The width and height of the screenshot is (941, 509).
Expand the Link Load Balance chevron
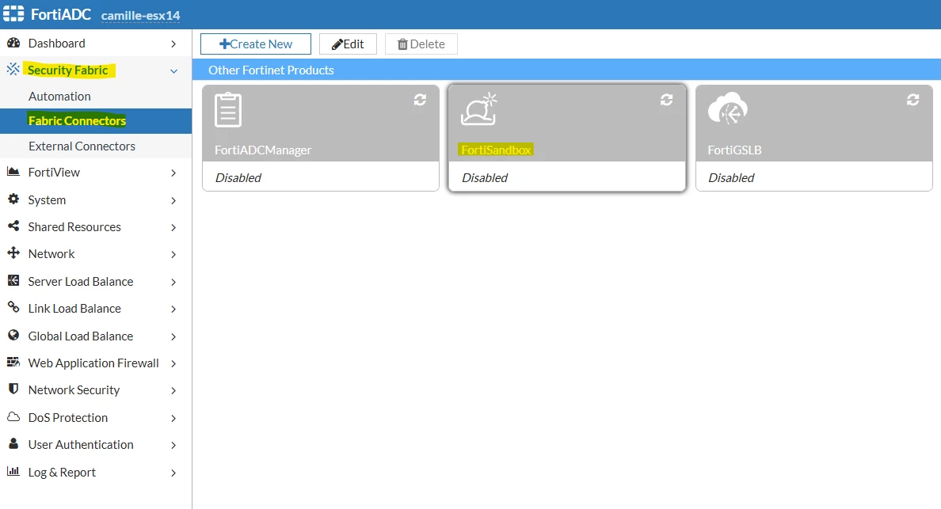coord(173,309)
